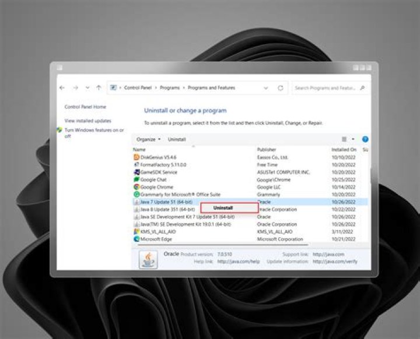Open the address bar history dropdown
420x339 pixels.
[267, 88]
